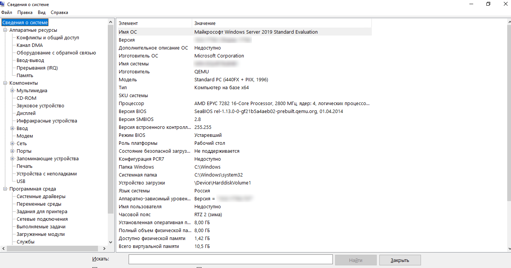Open the Файл menu
This screenshot has width=511, height=268.
7,12
